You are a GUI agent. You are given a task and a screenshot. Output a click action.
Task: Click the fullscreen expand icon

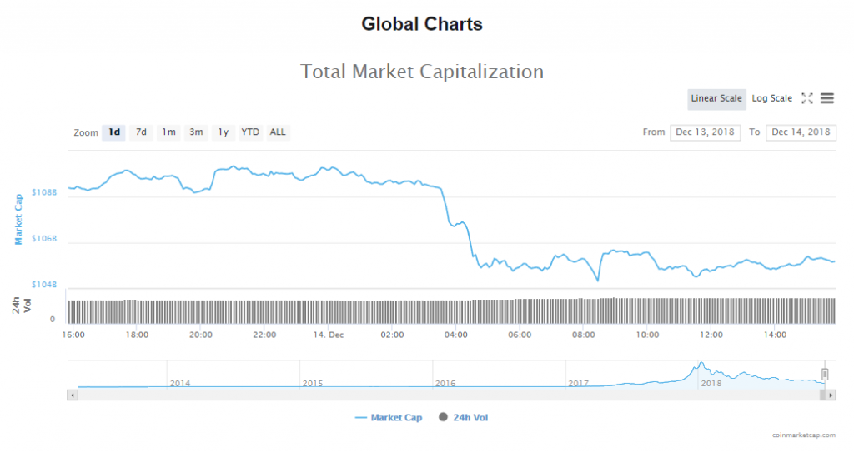(x=806, y=98)
